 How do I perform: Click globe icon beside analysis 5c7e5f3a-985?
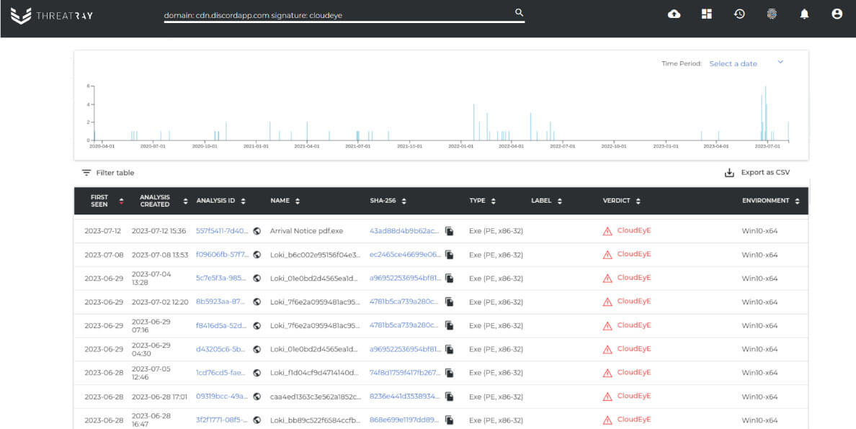pos(257,278)
